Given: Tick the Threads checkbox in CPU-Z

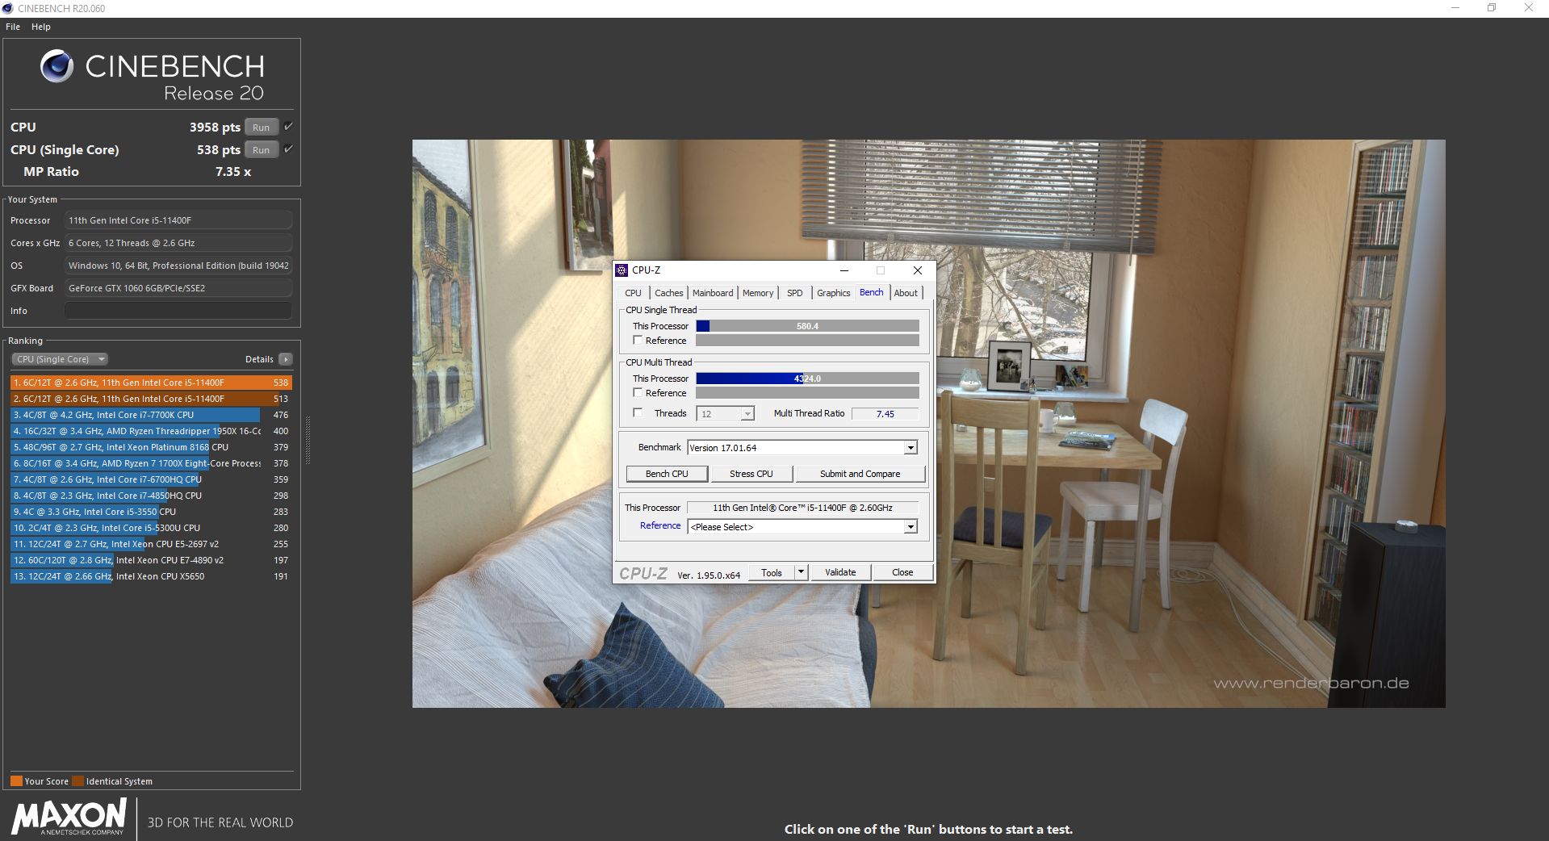Looking at the screenshot, I should [638, 413].
